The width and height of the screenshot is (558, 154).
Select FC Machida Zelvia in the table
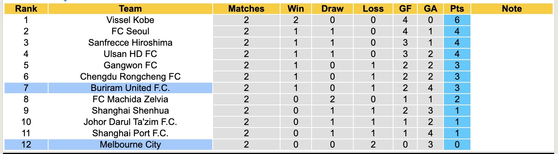pyautogui.click(x=130, y=99)
